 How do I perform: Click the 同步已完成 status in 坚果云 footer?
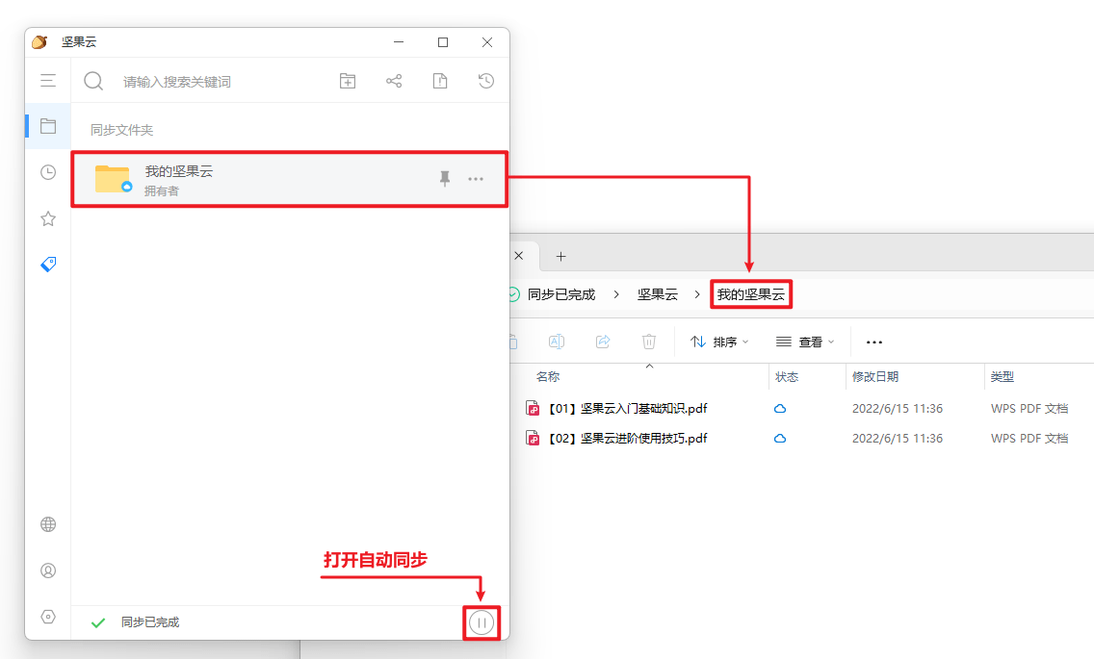tap(150, 622)
